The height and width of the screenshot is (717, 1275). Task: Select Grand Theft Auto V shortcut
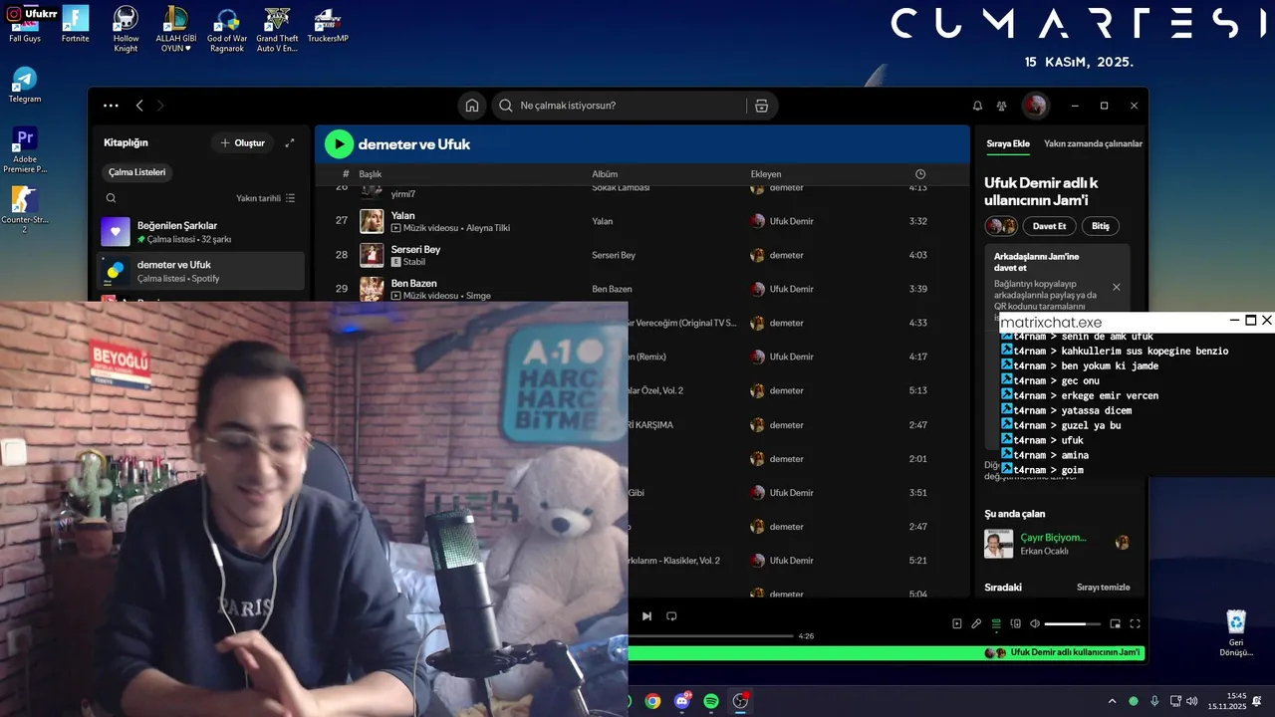click(277, 29)
